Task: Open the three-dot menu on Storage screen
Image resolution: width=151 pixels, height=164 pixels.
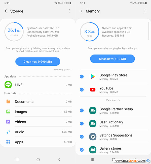Action: click(70, 11)
